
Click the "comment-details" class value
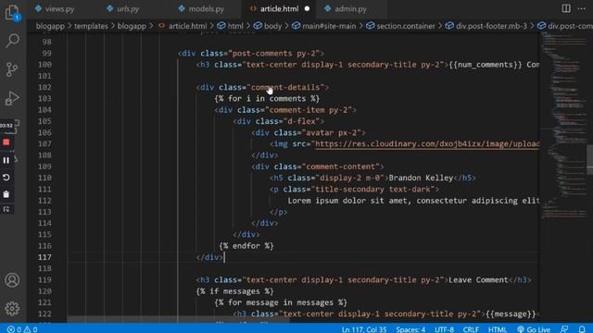(x=285, y=87)
